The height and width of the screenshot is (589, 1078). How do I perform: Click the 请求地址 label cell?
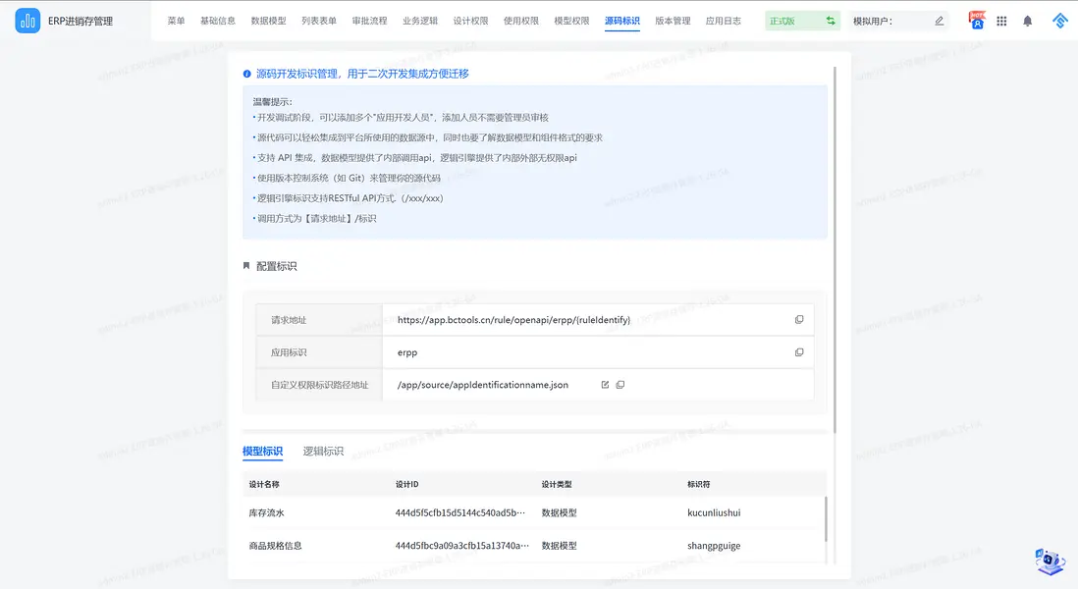319,320
